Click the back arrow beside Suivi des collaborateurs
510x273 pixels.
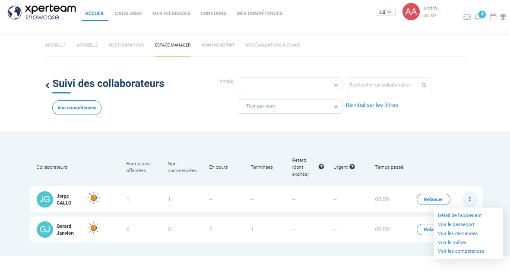pos(48,85)
